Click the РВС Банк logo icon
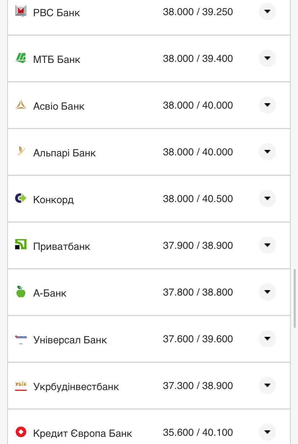This screenshot has height=444, width=298. click(x=21, y=11)
